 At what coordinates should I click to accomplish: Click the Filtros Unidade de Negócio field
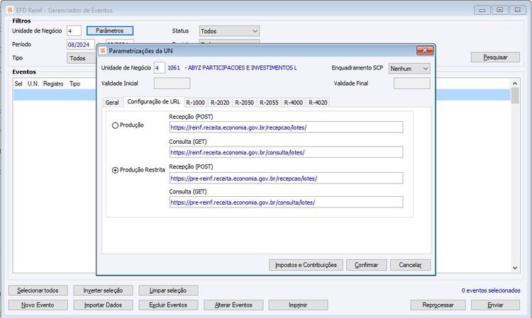(x=74, y=31)
